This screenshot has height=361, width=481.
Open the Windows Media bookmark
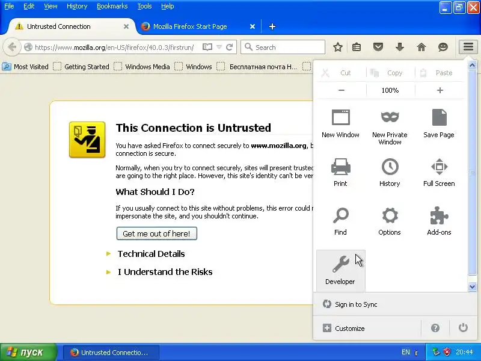pyautogui.click(x=142, y=67)
